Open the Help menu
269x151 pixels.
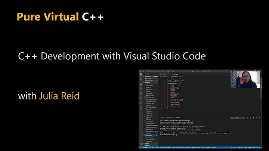click(x=173, y=71)
